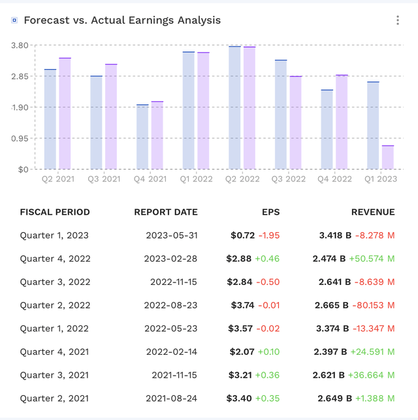Select the Q3 2022 forecast earnings bar

click(281, 114)
